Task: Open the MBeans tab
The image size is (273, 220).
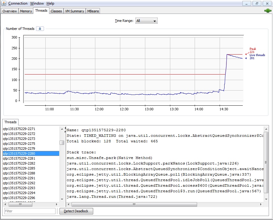Action: pyautogui.click(x=93, y=11)
